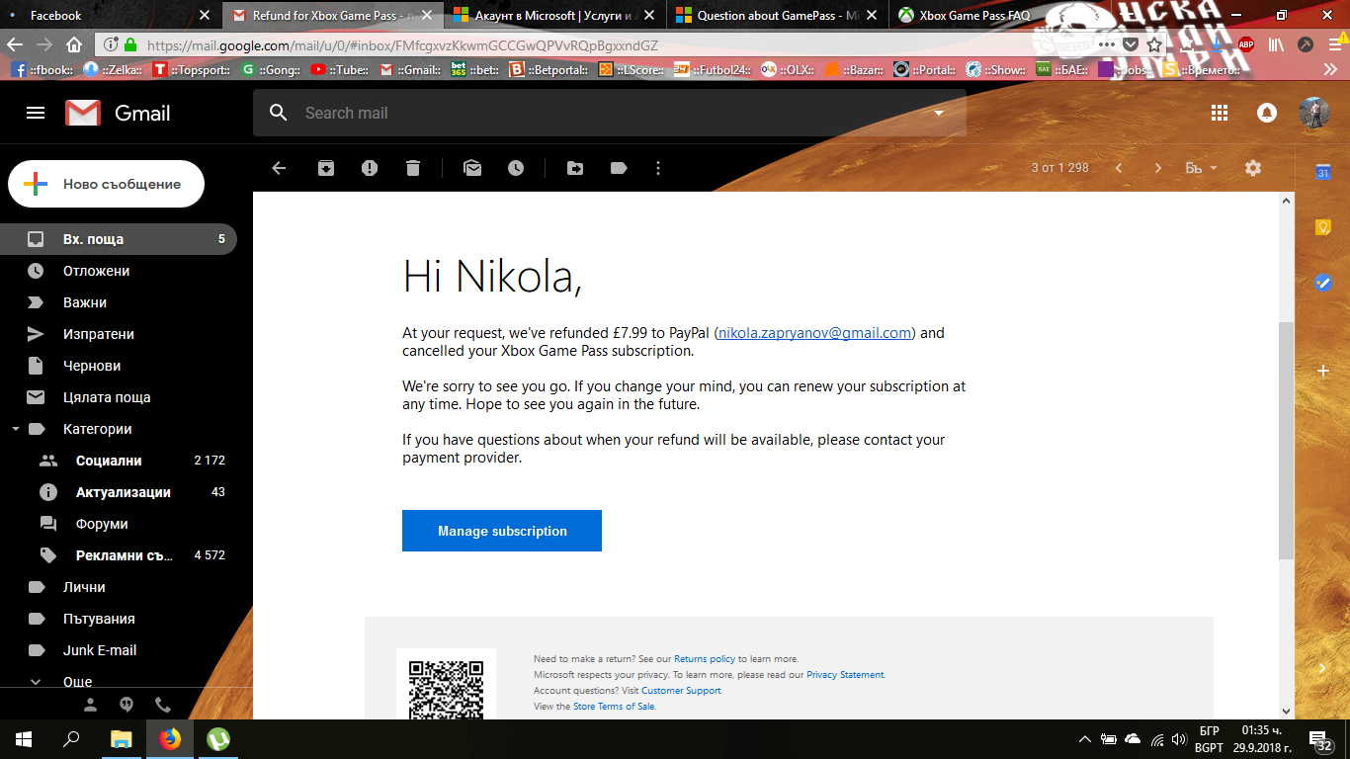Open the Вх. поща inbox folder
Image resolution: width=1350 pixels, height=759 pixels.
tap(119, 239)
